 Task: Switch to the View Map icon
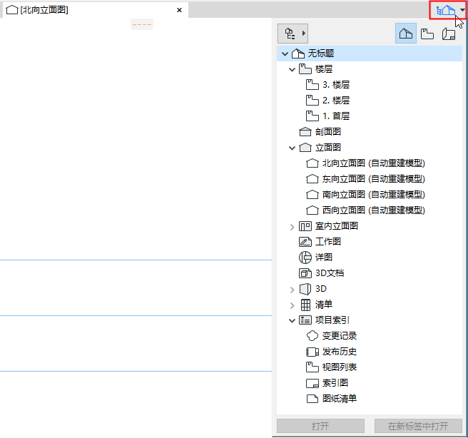427,34
